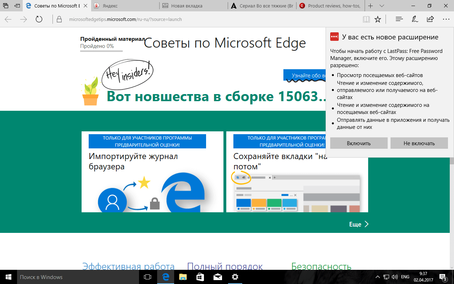
Task: Start a Web Note on this page
Action: pyautogui.click(x=414, y=19)
